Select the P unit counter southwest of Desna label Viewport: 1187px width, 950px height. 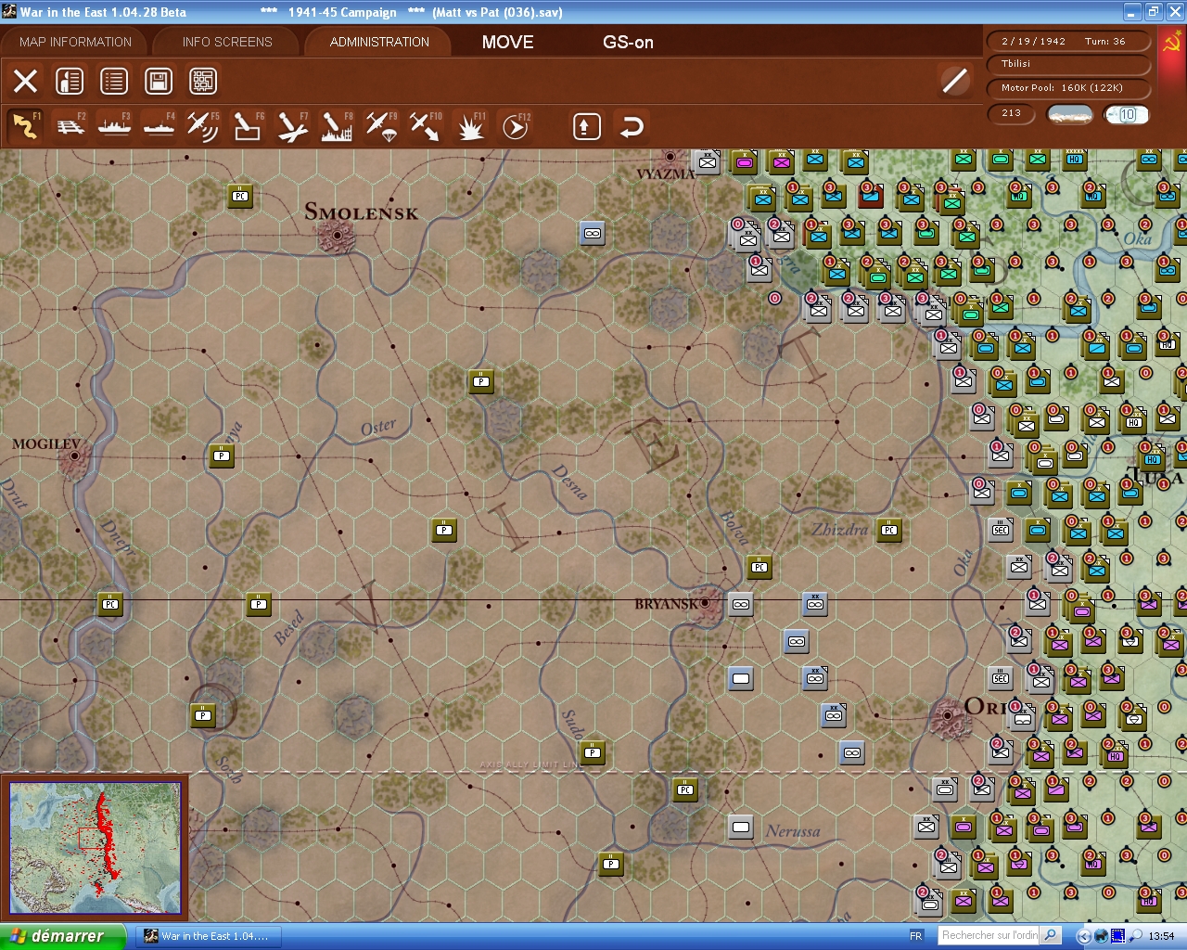point(444,530)
